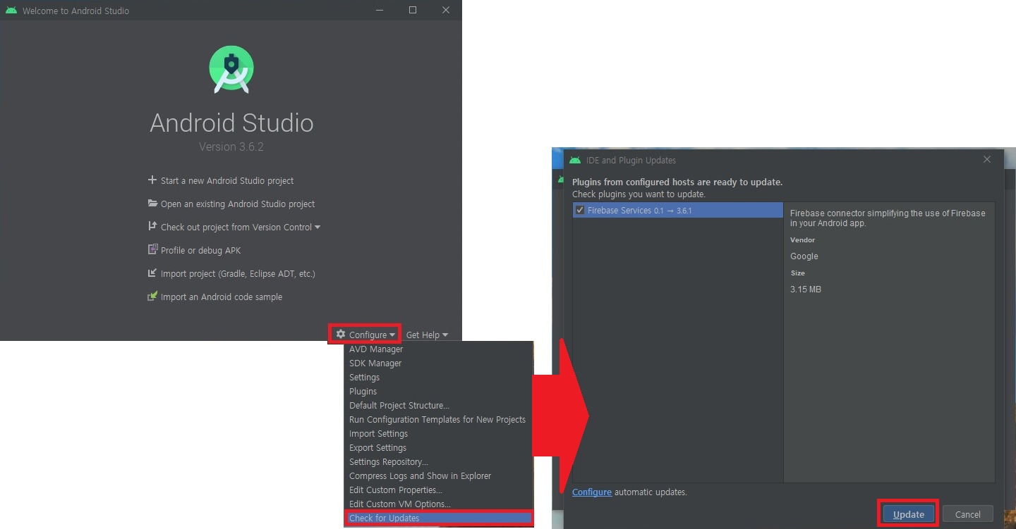The height and width of the screenshot is (529, 1016).
Task: Click the Import project arrow icon
Action: [152, 273]
